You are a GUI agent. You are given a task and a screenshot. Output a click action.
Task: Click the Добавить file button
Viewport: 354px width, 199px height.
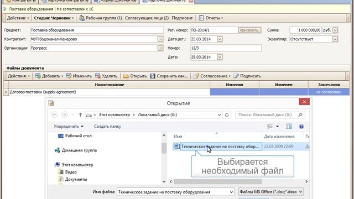tap(49, 76)
